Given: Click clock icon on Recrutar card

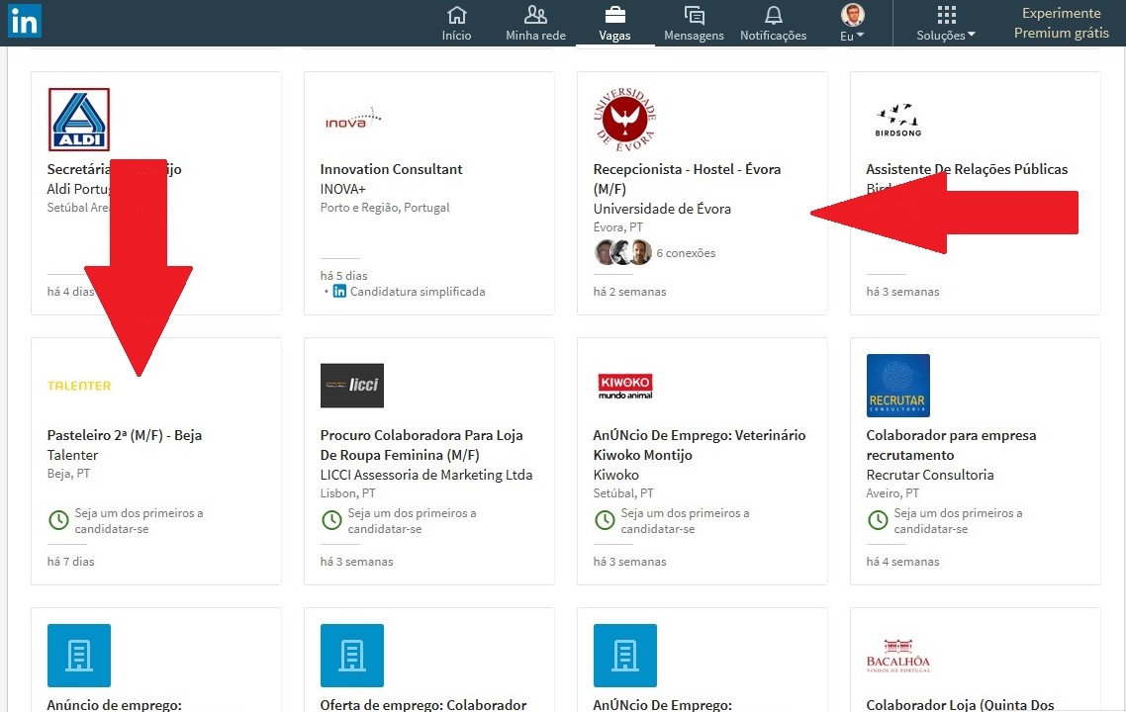Looking at the screenshot, I should point(878,519).
